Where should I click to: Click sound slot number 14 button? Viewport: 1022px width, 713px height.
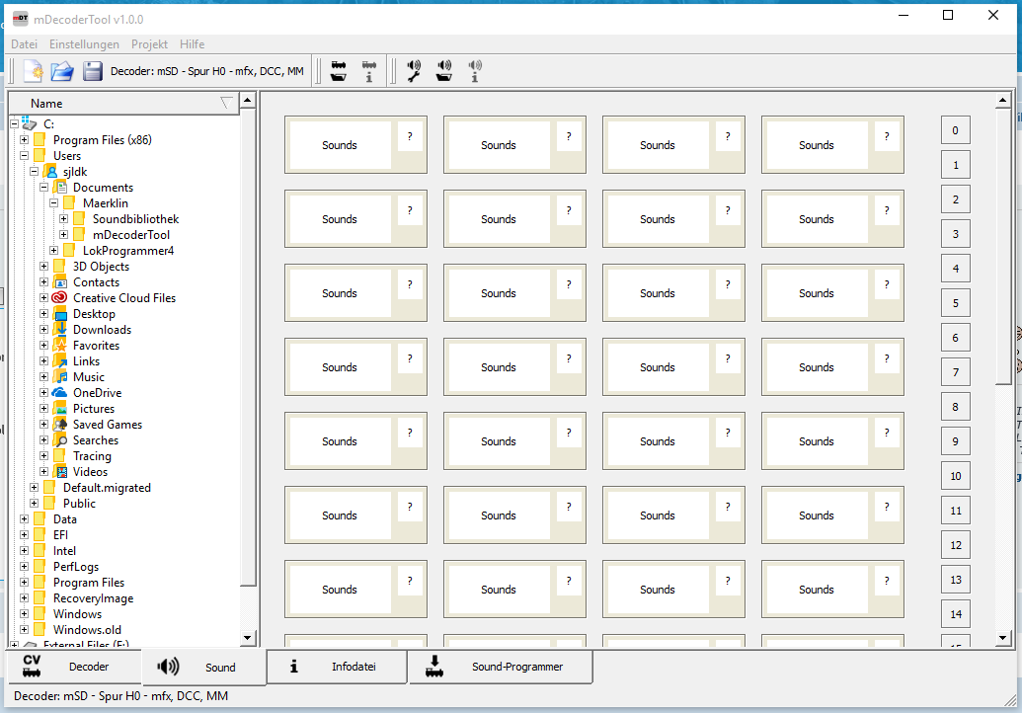click(x=956, y=614)
